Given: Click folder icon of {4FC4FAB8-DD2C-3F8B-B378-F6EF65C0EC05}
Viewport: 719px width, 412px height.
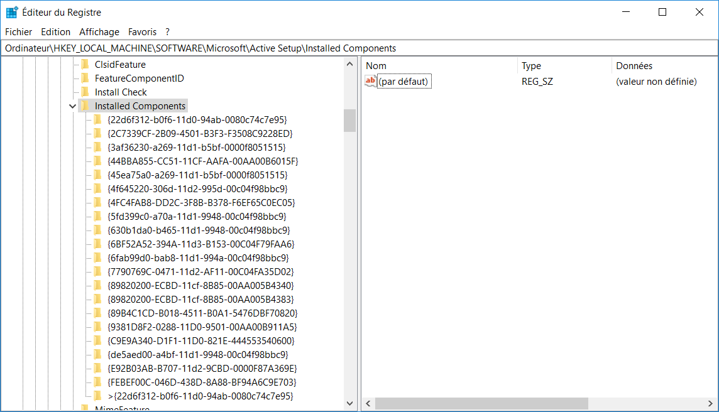Looking at the screenshot, I should (x=97, y=202).
